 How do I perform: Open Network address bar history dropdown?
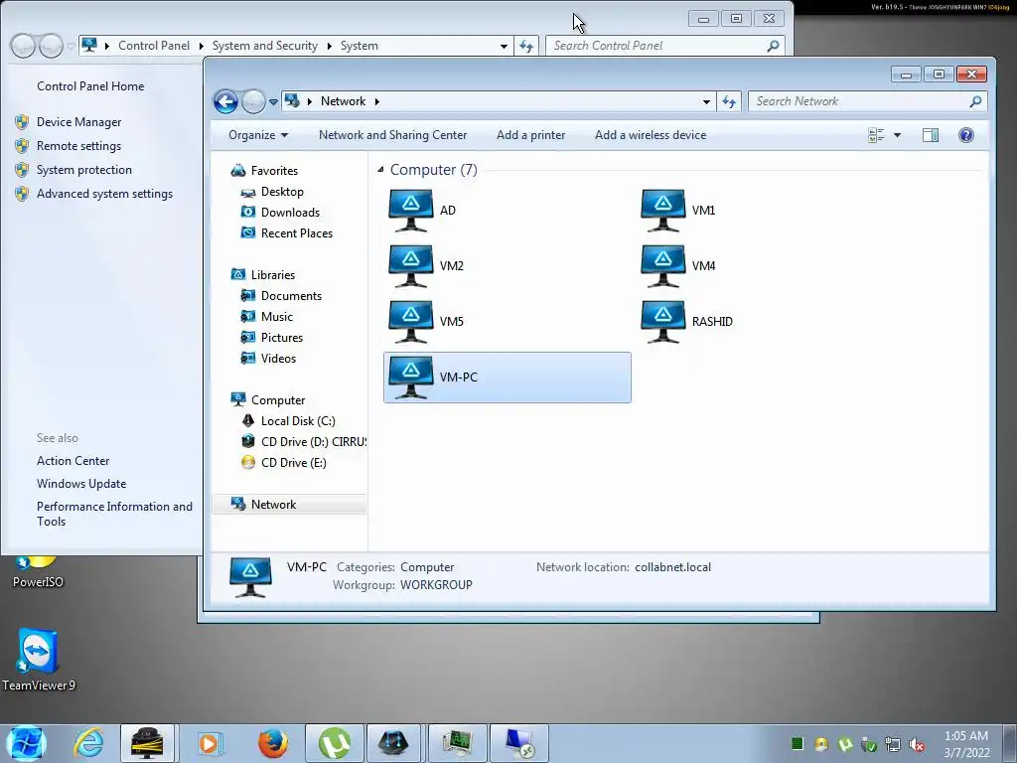coord(706,102)
